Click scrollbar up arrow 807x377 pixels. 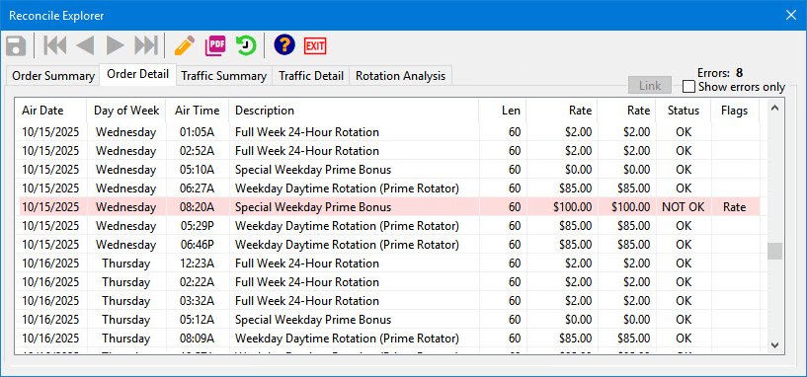774,108
